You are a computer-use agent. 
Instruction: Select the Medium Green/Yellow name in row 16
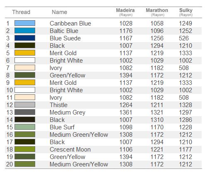pos(79,135)
